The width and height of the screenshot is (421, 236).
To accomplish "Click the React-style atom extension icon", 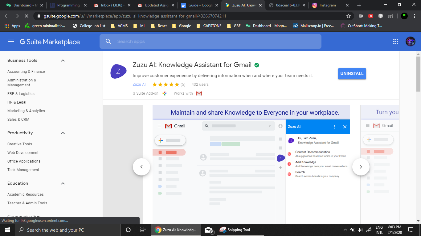I will 361,16.
